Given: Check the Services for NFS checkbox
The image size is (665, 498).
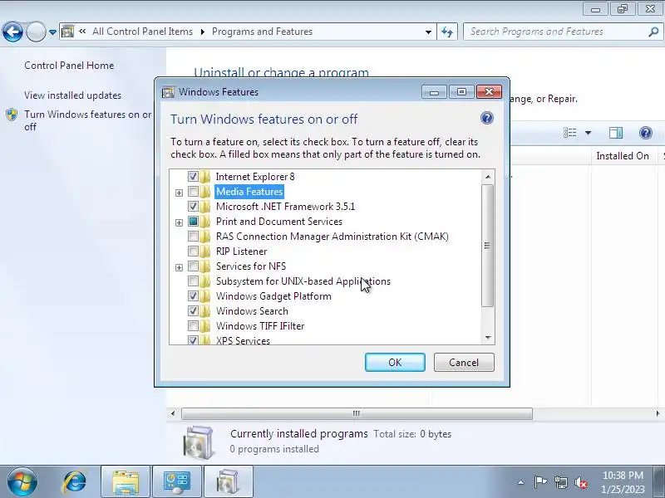Looking at the screenshot, I should [193, 266].
